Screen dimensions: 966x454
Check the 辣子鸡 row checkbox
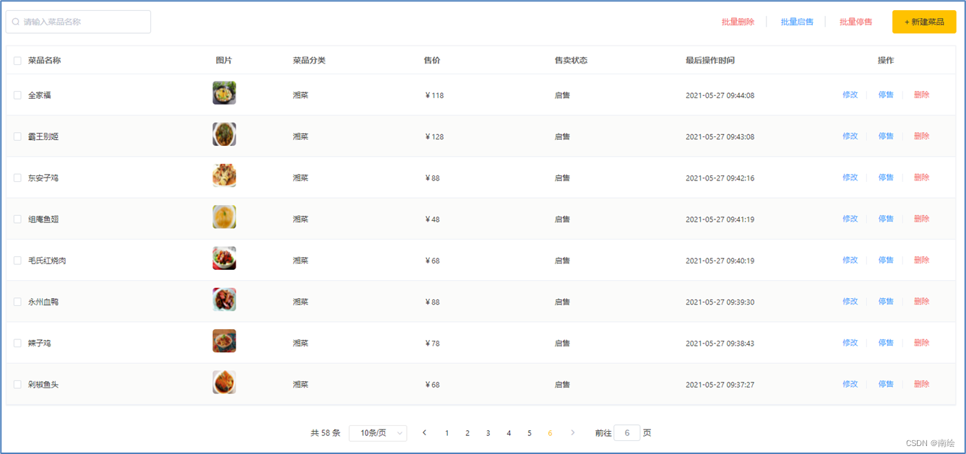pos(17,343)
